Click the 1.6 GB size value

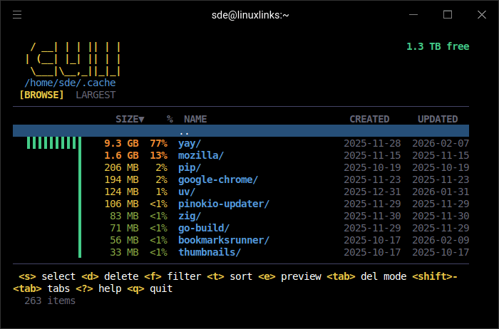click(122, 155)
